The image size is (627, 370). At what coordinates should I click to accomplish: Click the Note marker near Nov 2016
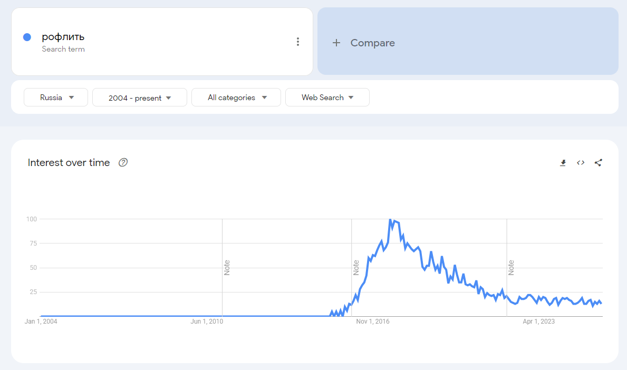tap(356, 267)
